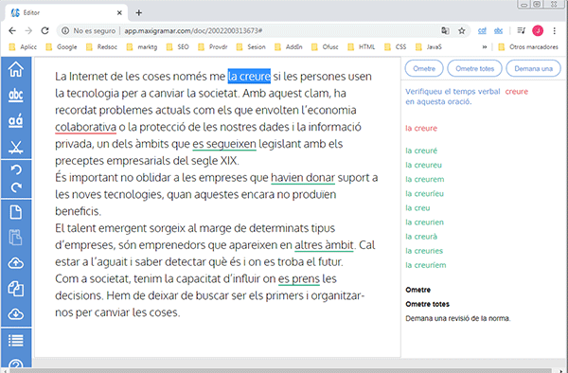
Task: Open the Ofusc bookmark folder
Action: tap(325, 46)
